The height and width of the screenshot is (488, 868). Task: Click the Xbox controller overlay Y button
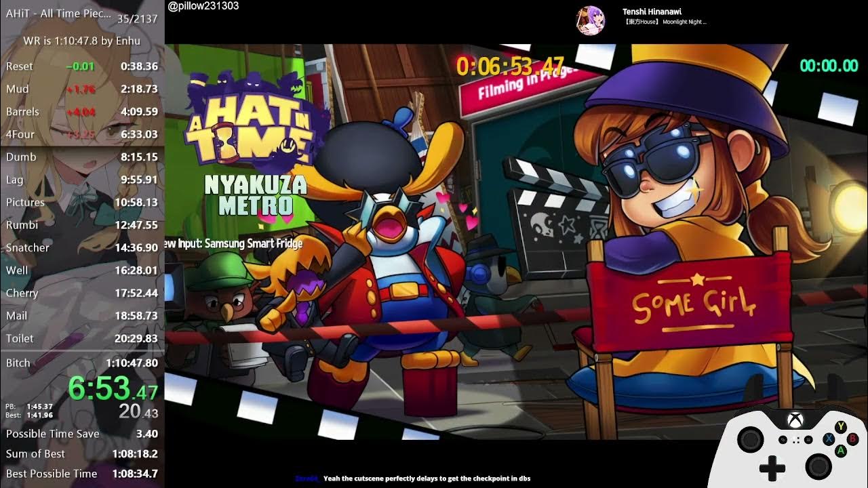pyautogui.click(x=841, y=427)
